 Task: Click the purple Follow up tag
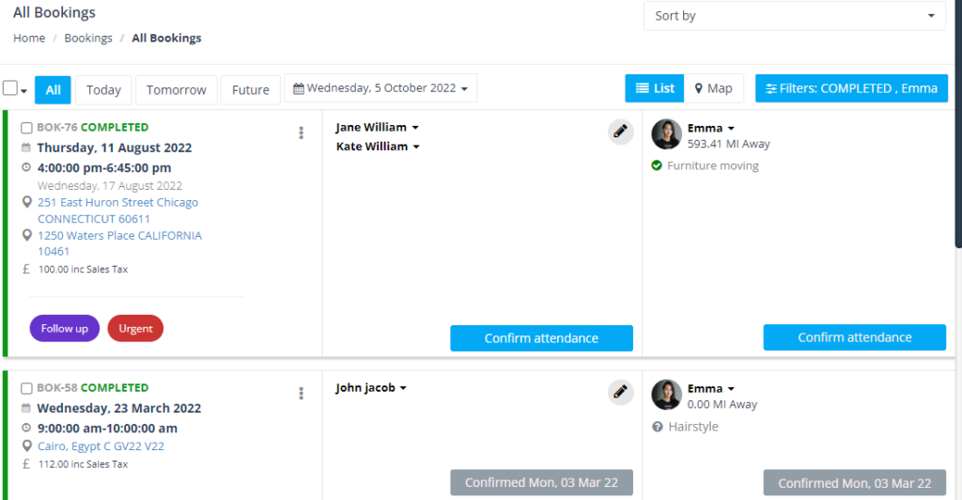pos(65,328)
